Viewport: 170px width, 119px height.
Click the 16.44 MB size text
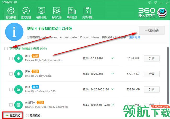pyautogui.click(x=133, y=58)
